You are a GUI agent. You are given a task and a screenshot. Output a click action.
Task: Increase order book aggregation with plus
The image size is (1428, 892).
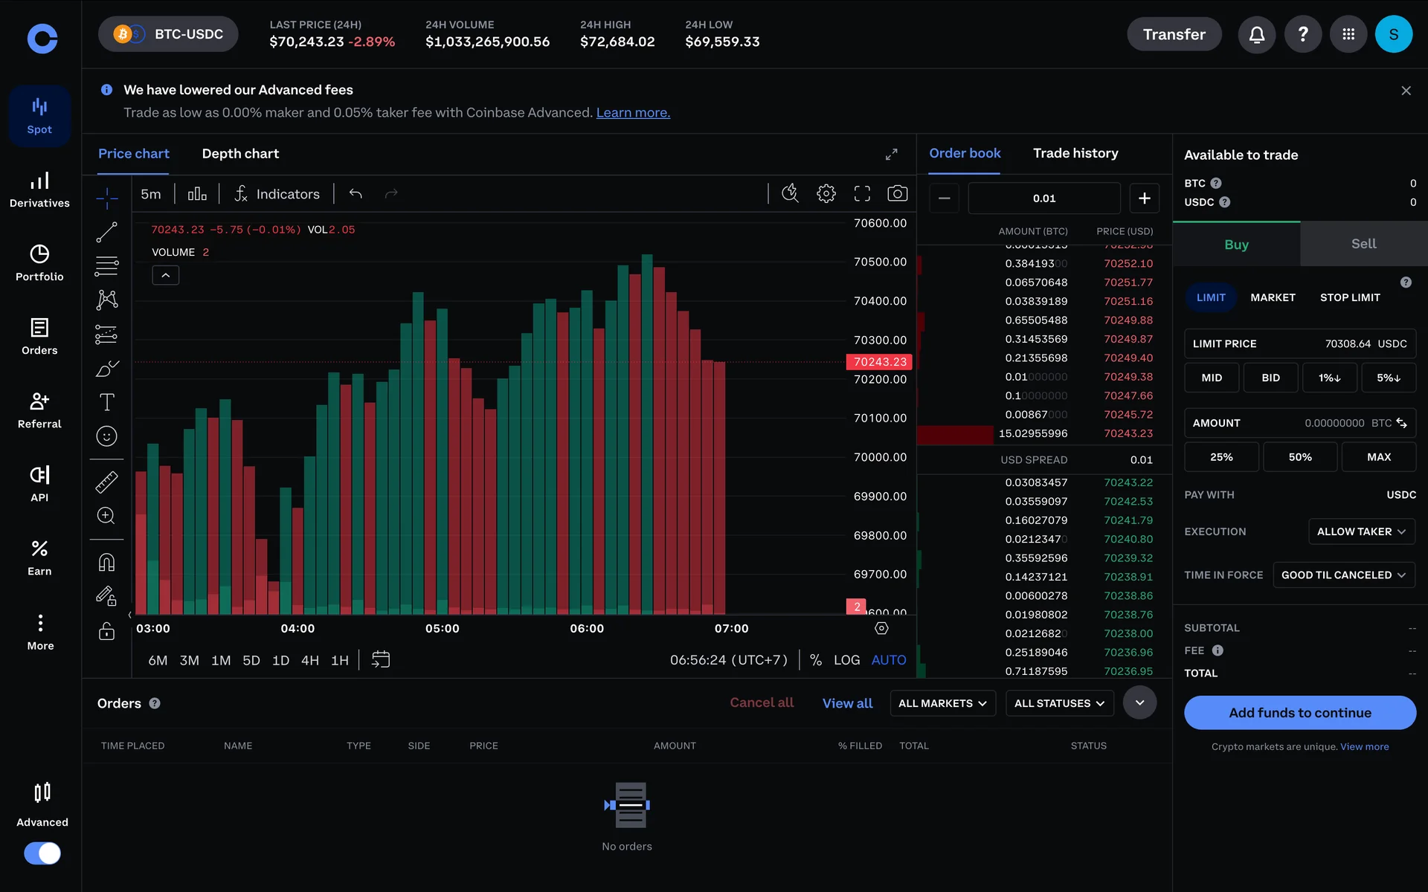tap(1144, 198)
